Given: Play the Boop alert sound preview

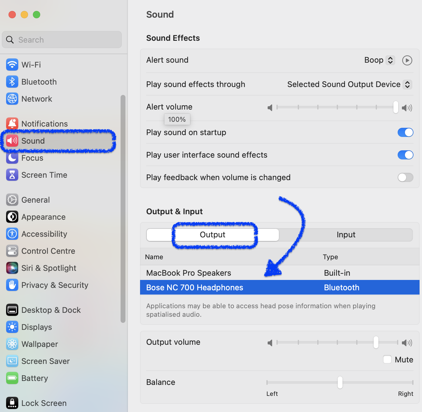Looking at the screenshot, I should coord(407,60).
